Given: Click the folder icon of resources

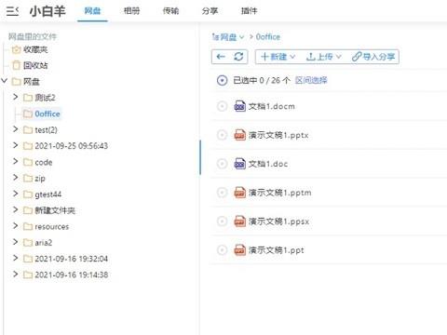Looking at the screenshot, I should (28, 227).
